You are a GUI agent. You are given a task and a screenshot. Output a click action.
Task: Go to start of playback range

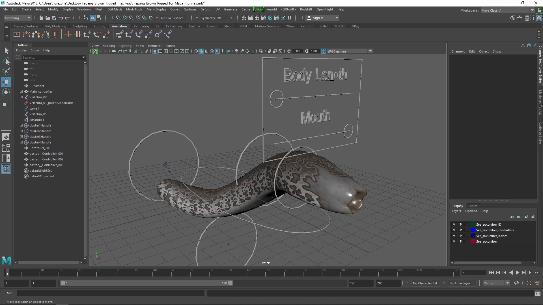492,273
